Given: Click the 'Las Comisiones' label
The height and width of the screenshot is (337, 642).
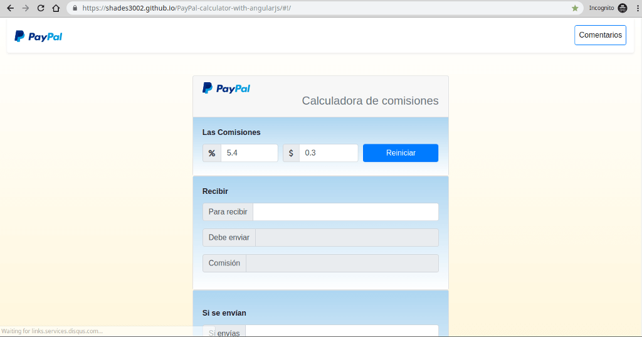Looking at the screenshot, I should point(231,132).
